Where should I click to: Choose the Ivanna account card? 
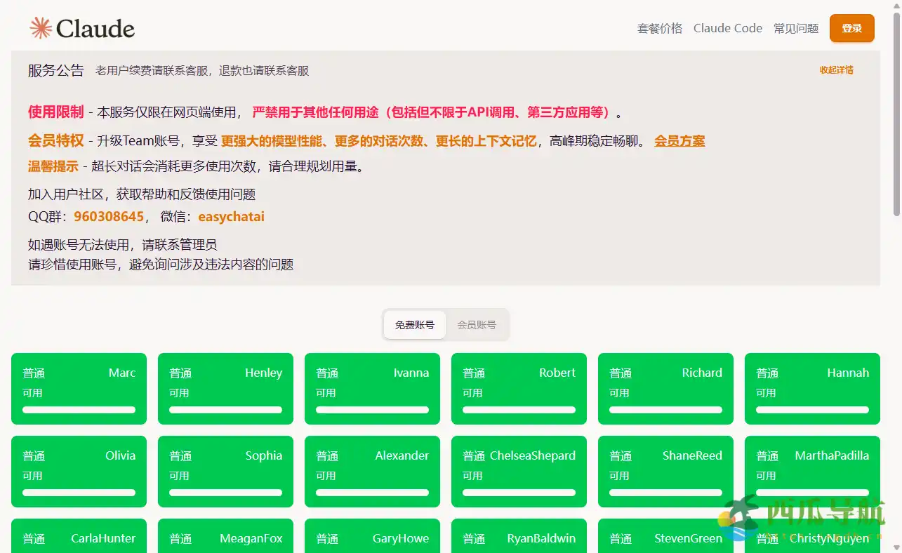pyautogui.click(x=372, y=388)
